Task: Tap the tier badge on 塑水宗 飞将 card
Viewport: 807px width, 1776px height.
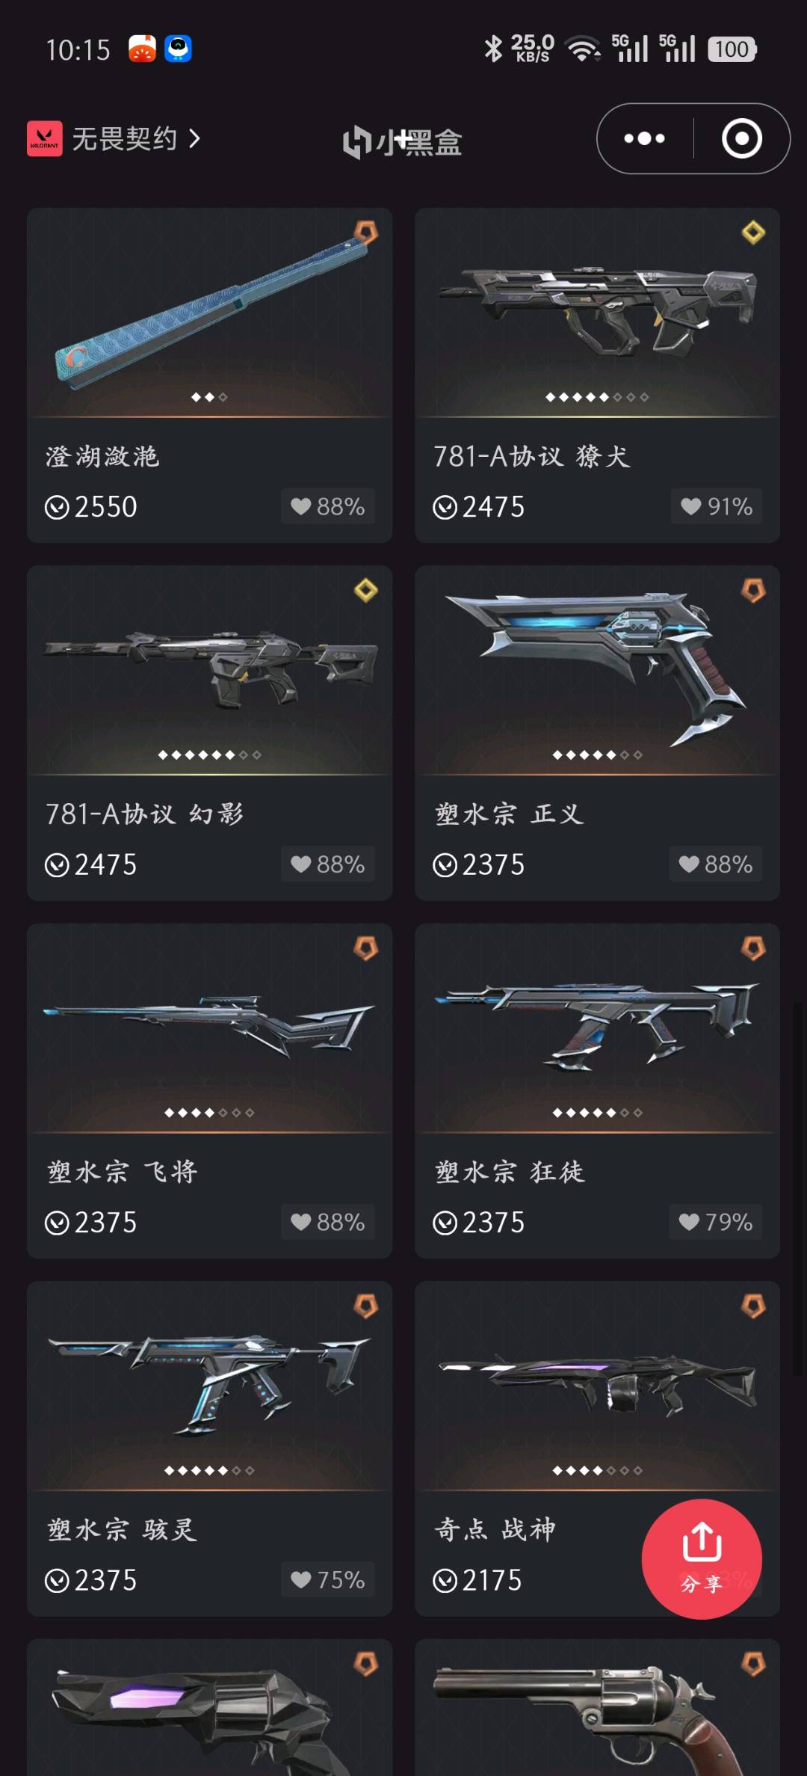Action: click(x=365, y=948)
